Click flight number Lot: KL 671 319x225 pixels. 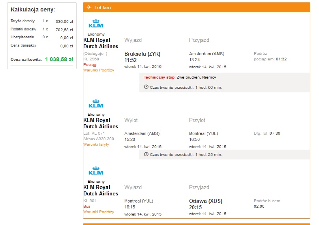[x=94, y=133]
